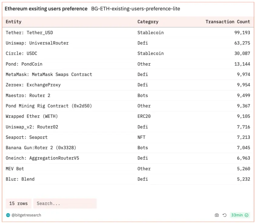Screen dimensions: 255x223
Task: Sort by the Category column header
Action: coord(148,22)
